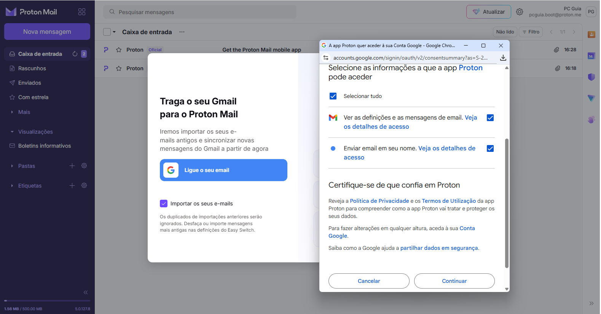Open the settings gear in top bar
The image size is (601, 314).
[x=520, y=12]
